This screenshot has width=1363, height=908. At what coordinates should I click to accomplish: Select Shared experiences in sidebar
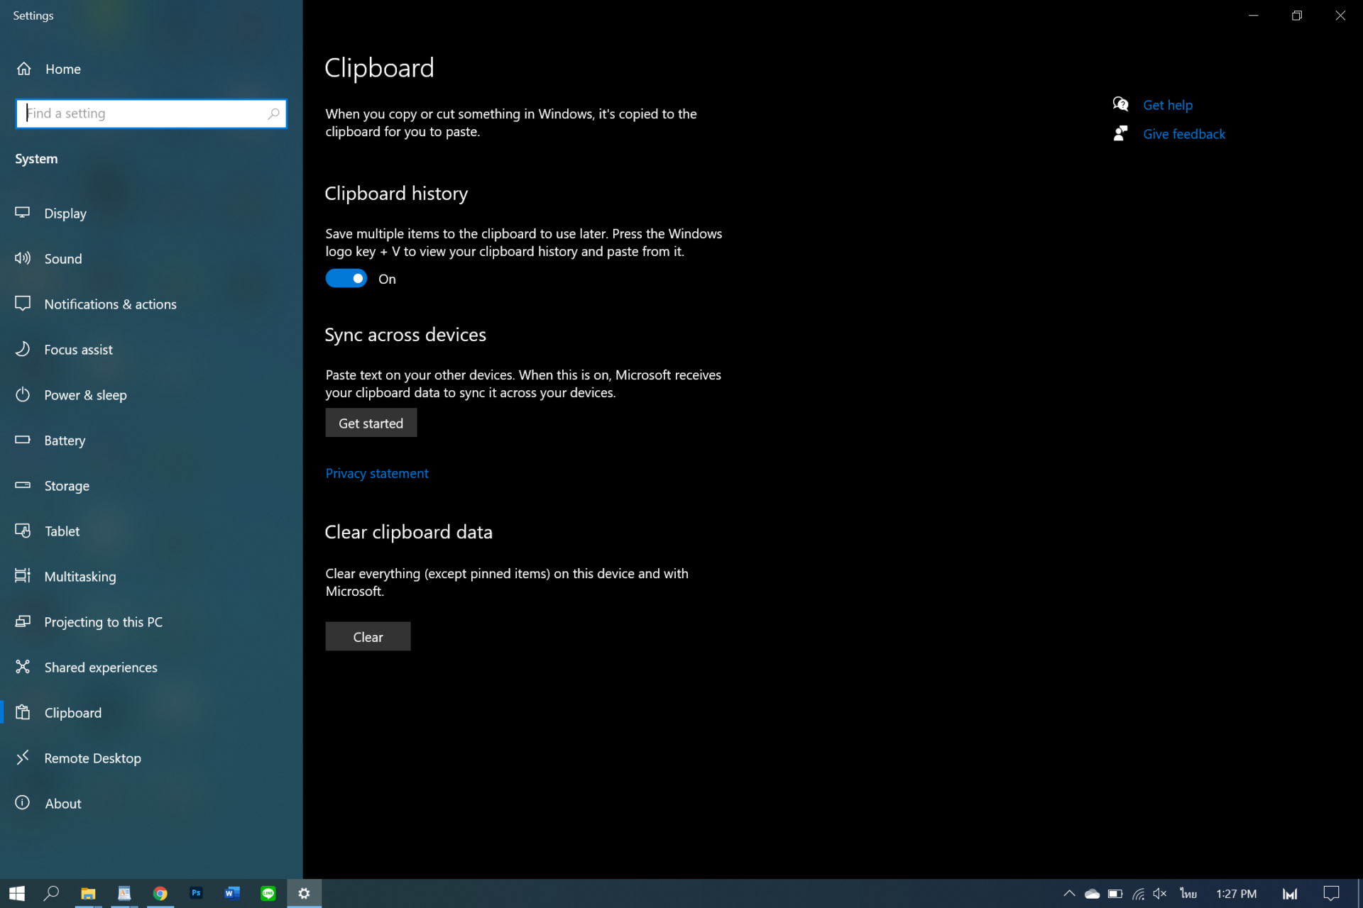(x=101, y=667)
